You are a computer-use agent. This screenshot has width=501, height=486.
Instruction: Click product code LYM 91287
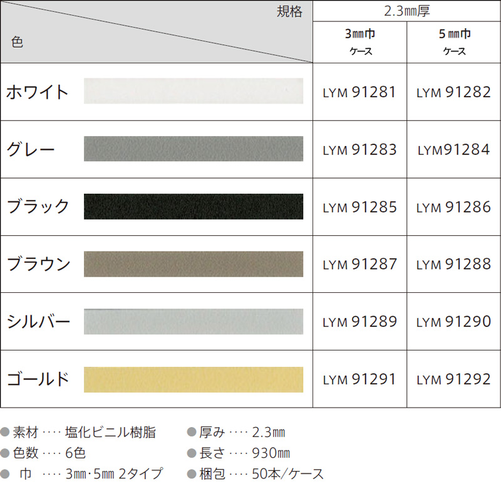coord(359,264)
